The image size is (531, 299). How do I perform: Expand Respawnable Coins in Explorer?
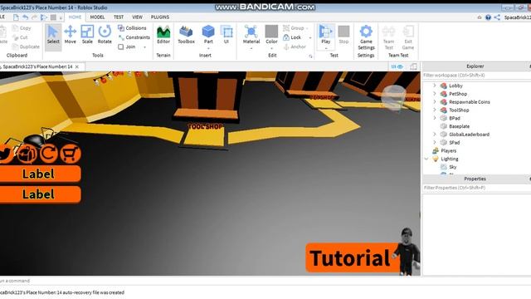point(435,101)
